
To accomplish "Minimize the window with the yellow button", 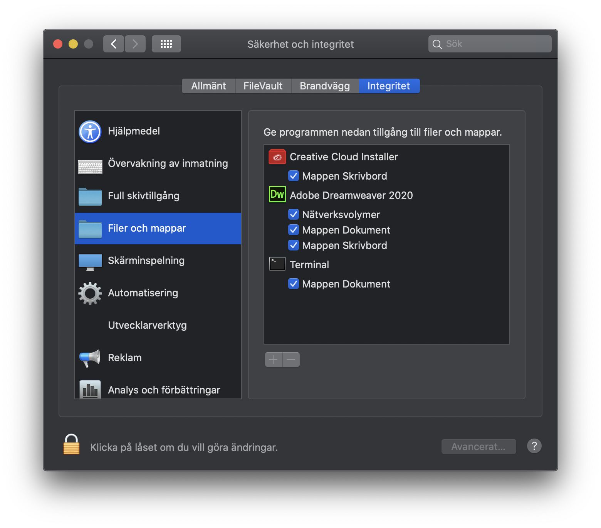I will click(73, 44).
